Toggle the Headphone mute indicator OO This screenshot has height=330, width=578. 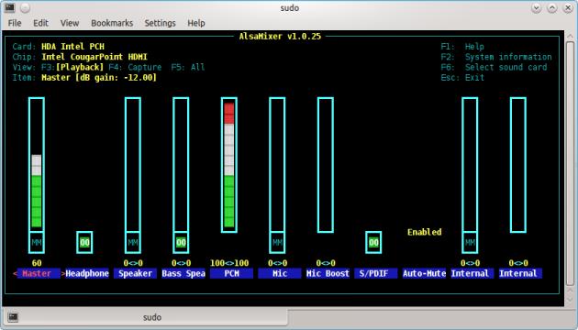[84, 243]
